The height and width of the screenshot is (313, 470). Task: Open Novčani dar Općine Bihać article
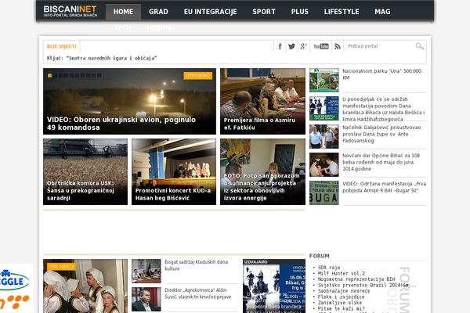(x=381, y=162)
